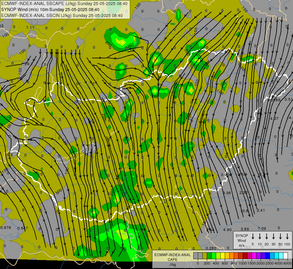Select the SBCAPE title line in header
Viewport: 293px width, 269px height.
64,4
